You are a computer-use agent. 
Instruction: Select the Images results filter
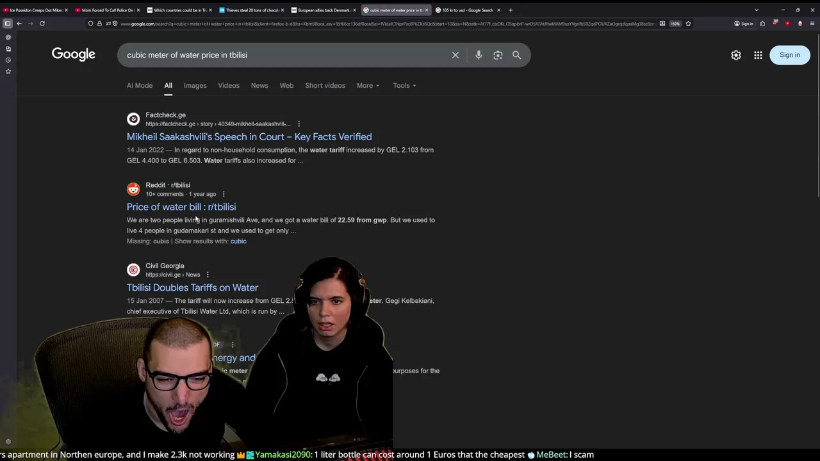click(195, 85)
